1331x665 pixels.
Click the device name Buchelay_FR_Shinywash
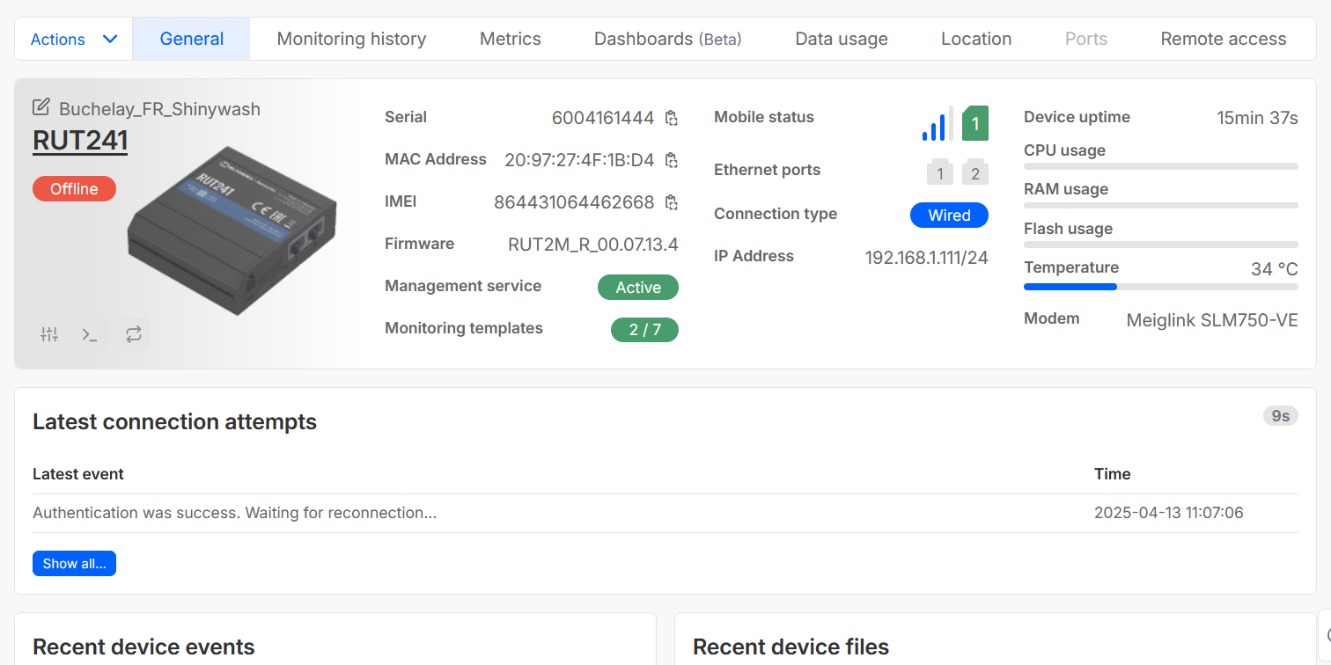point(159,109)
